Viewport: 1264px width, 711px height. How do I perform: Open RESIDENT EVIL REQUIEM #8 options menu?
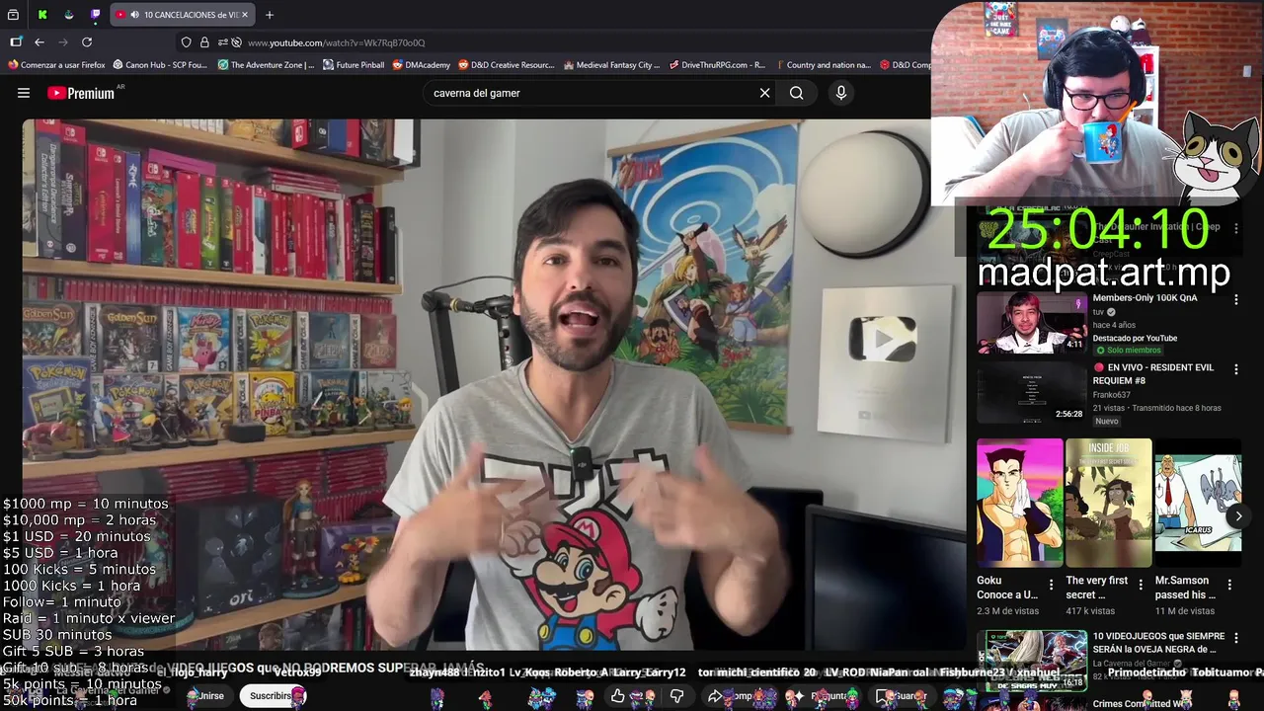click(x=1235, y=369)
